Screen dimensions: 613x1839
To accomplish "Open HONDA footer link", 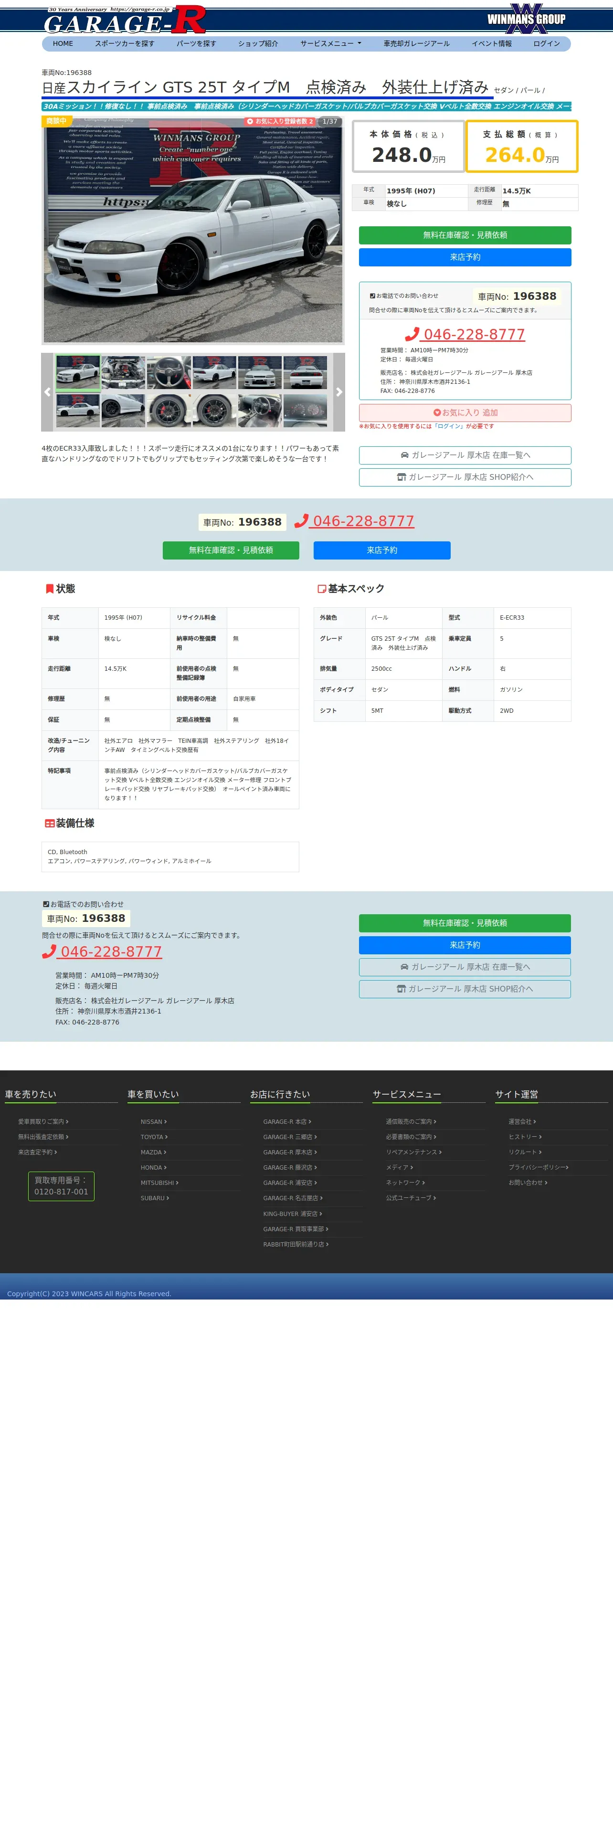I will (x=153, y=1167).
